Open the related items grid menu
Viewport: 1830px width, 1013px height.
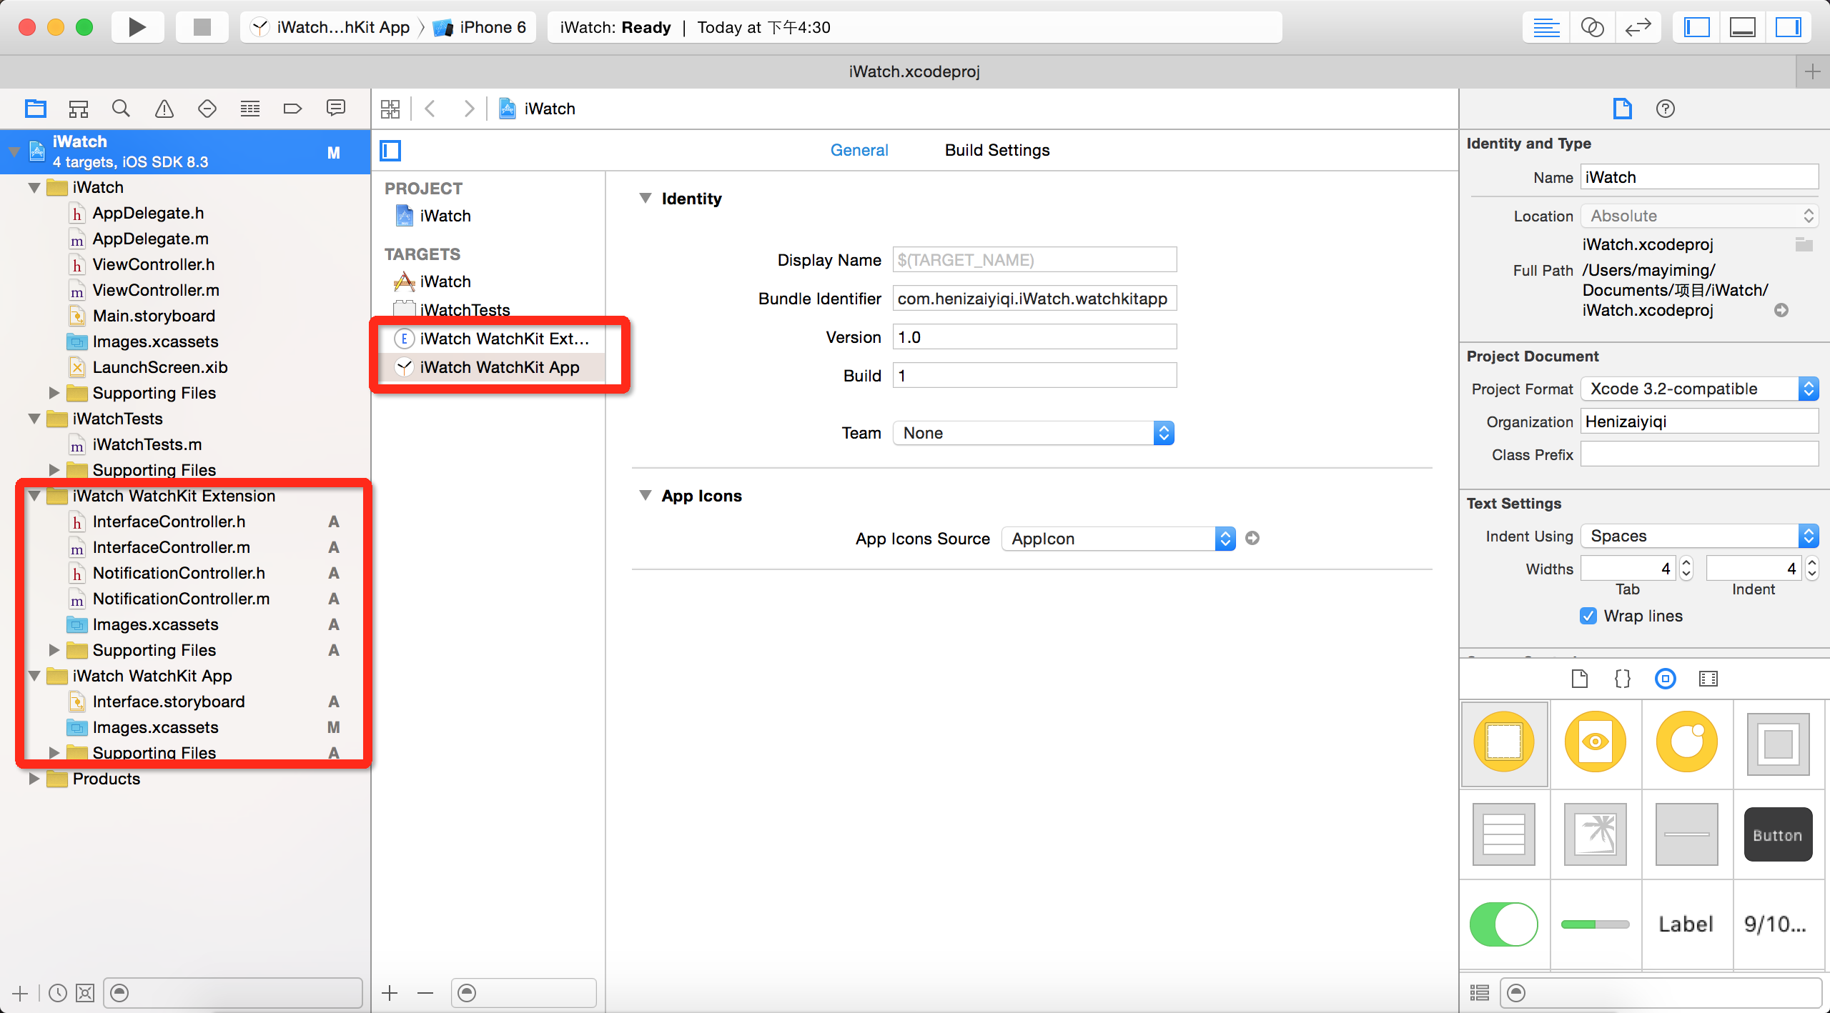click(x=390, y=109)
